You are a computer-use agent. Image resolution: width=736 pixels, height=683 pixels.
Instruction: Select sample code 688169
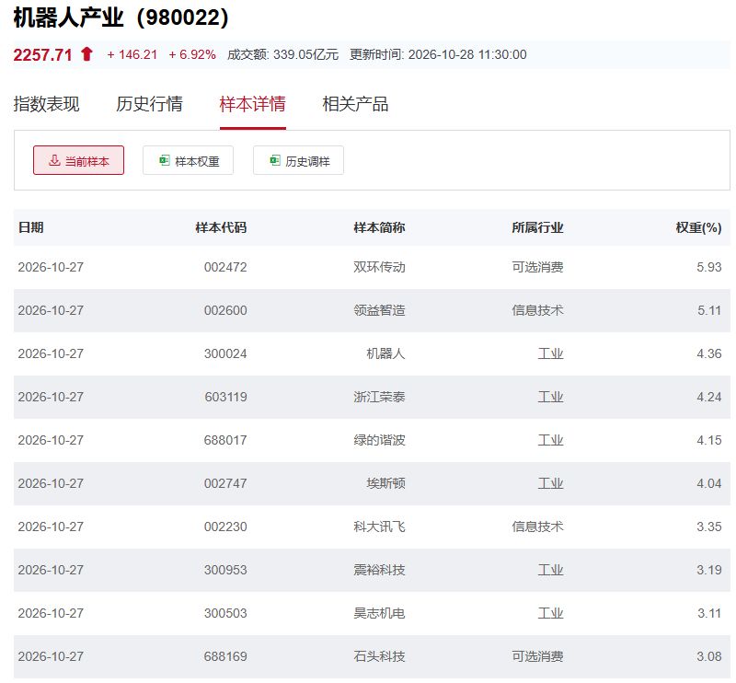[225, 655]
